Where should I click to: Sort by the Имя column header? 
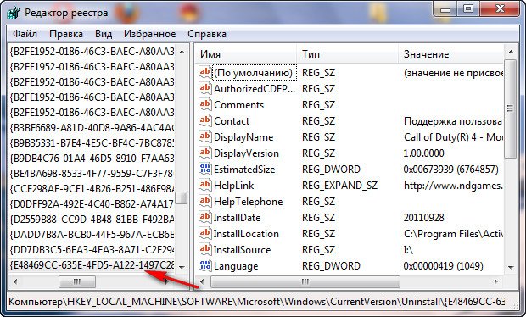(x=246, y=54)
